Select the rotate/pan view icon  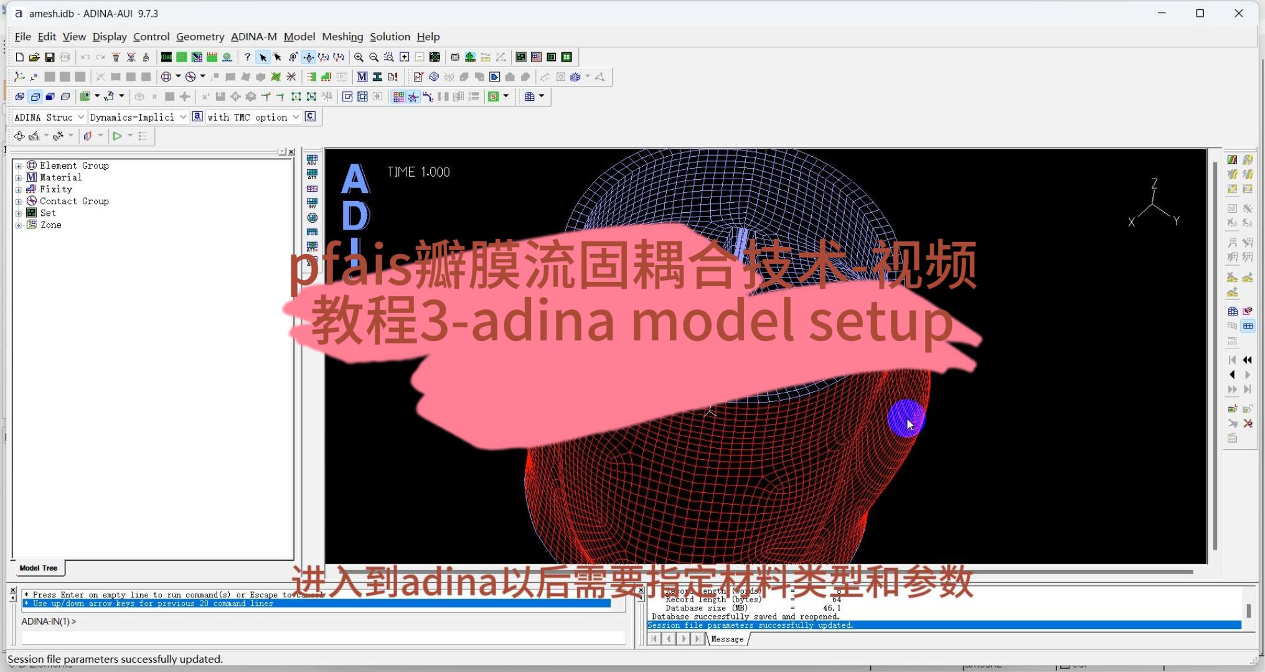(309, 56)
